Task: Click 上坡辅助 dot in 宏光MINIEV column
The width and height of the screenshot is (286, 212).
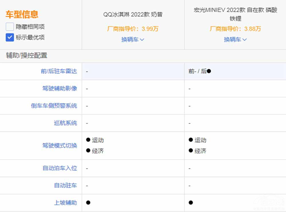Action: point(191,203)
